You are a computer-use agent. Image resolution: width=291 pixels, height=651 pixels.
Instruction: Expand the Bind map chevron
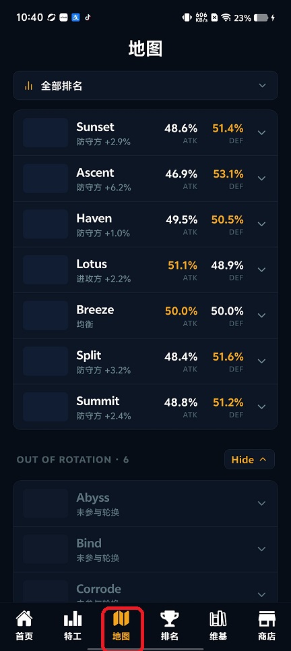[261, 549]
